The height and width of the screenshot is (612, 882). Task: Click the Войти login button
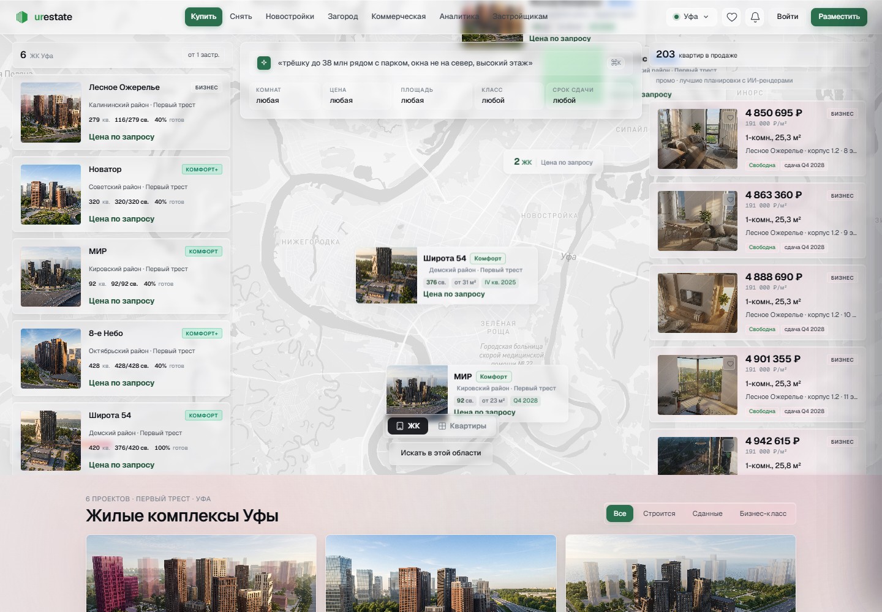click(x=787, y=17)
